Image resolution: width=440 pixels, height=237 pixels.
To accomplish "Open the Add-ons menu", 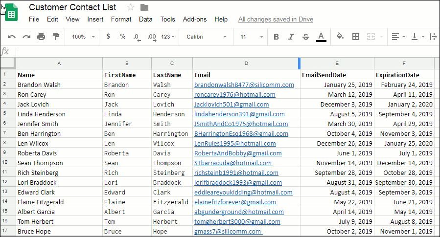I will pyautogui.click(x=195, y=20).
